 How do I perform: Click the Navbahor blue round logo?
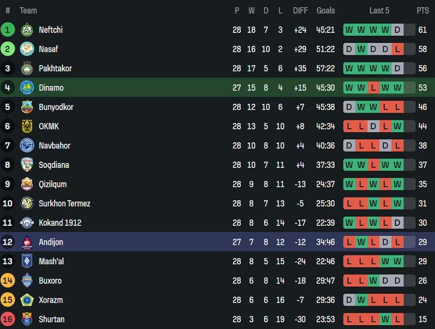click(27, 146)
